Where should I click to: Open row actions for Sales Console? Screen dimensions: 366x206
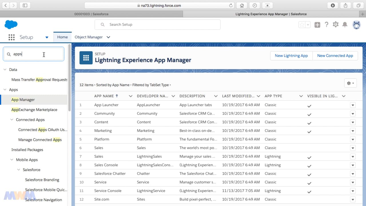pos(353,165)
